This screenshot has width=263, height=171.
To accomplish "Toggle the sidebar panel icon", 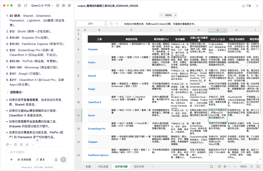I will point(19,6).
